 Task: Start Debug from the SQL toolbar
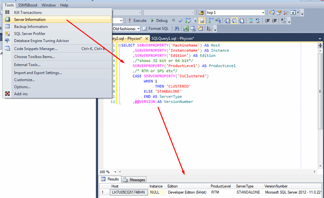point(159,20)
